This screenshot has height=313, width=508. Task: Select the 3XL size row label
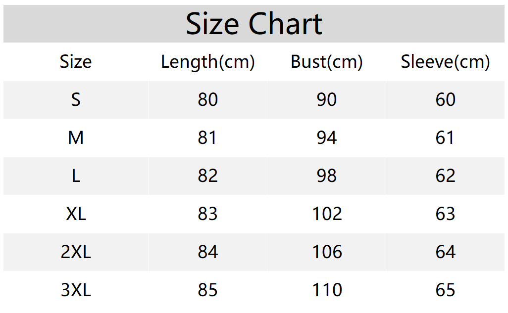[x=76, y=290]
